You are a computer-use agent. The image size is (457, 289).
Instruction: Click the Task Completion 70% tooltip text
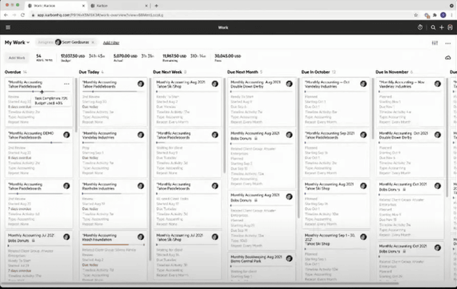51,98
